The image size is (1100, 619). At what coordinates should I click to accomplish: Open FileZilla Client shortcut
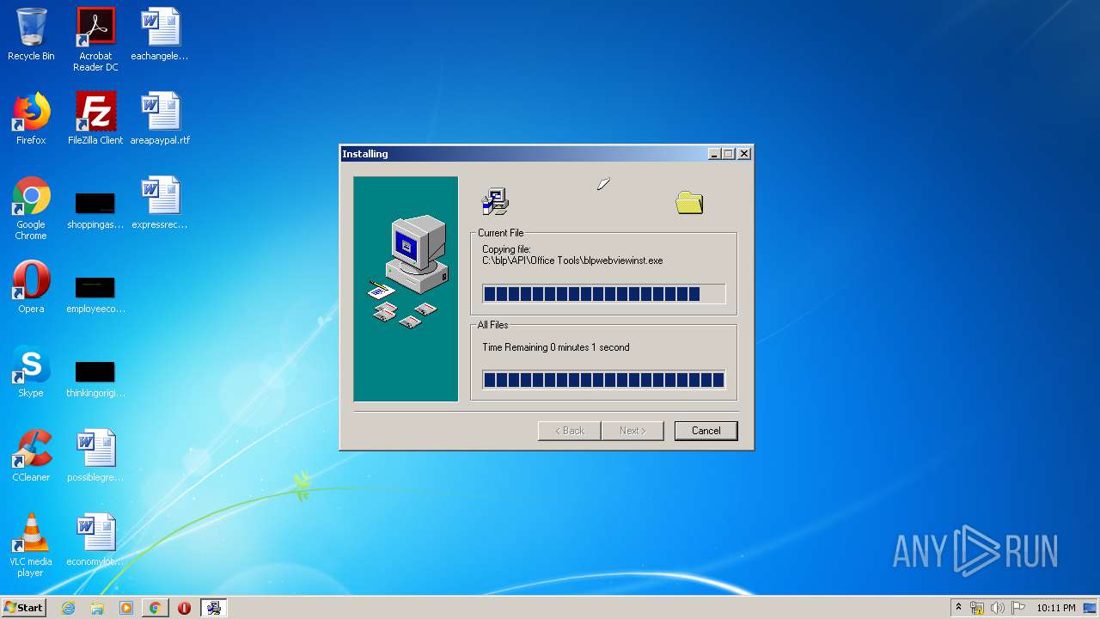tap(95, 119)
